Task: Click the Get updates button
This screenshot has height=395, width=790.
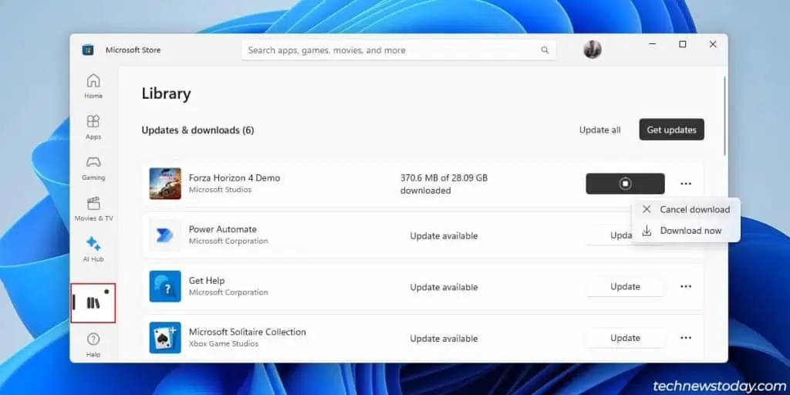Action: (x=672, y=130)
